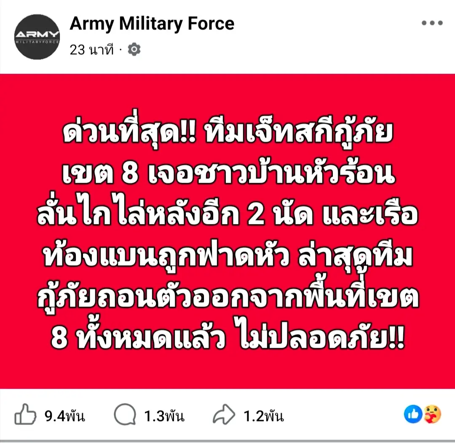
Task: Click the gear audience icon beside timestamp
Action: (134, 49)
